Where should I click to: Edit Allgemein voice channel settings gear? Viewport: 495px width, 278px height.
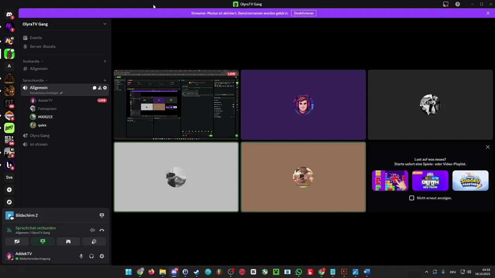[105, 88]
